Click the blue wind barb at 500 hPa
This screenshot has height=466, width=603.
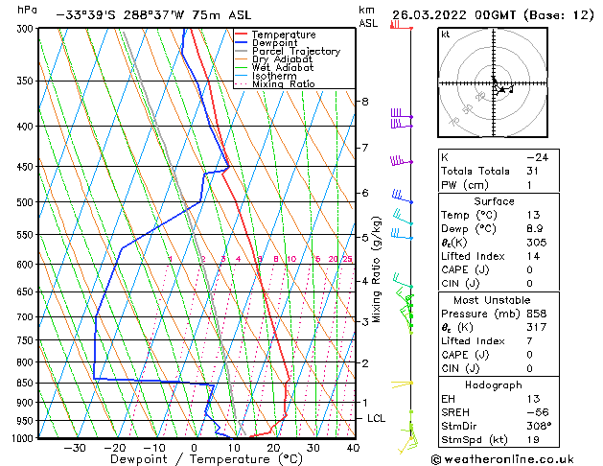tap(402, 197)
